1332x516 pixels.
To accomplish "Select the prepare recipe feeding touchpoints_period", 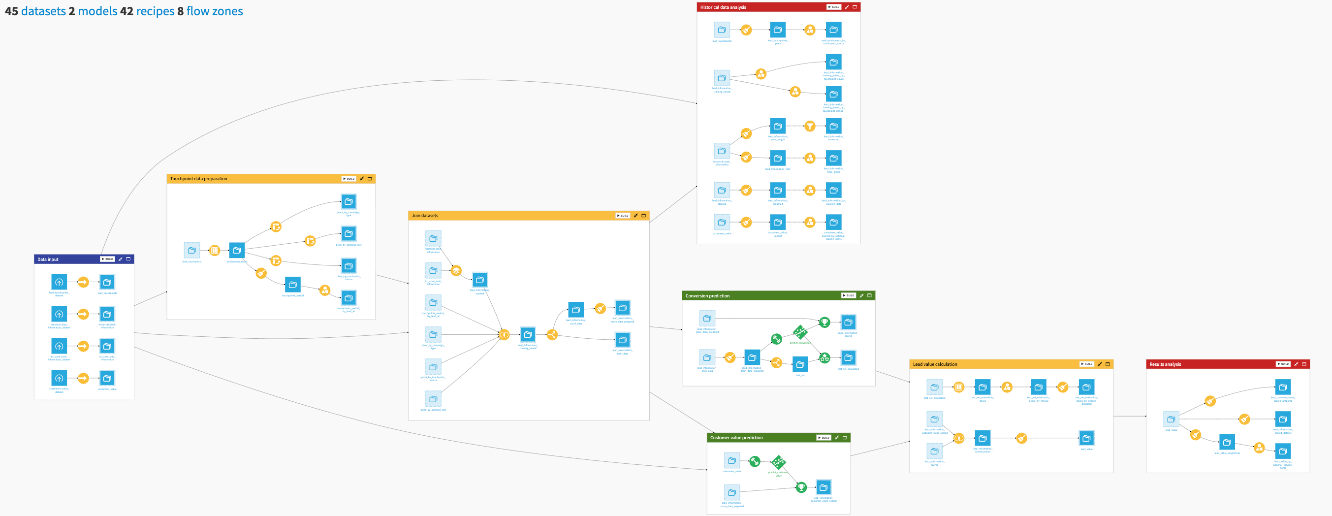I will 262,274.
